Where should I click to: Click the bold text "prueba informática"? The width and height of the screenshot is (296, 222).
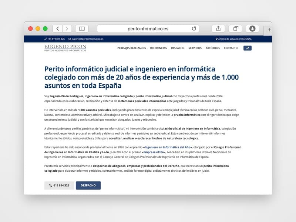[x=187, y=115]
